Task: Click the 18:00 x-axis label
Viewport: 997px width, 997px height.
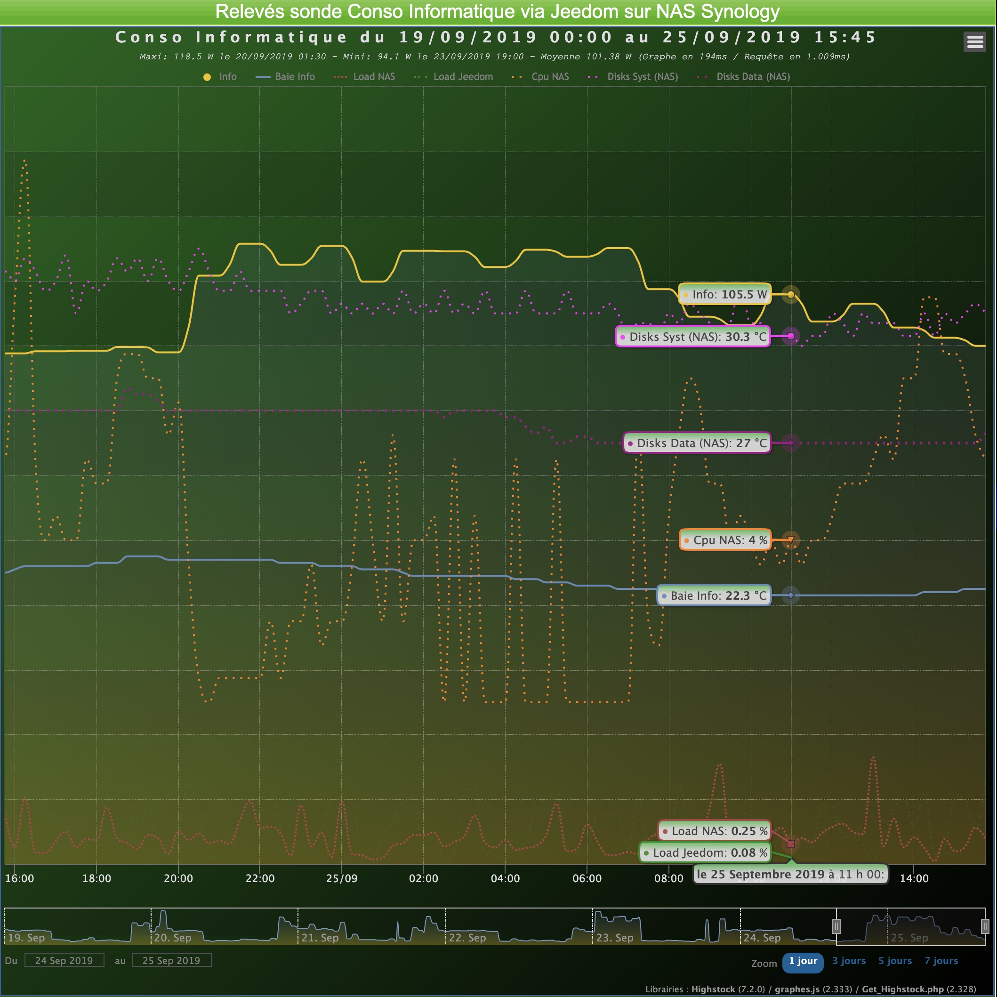Action: 96,878
